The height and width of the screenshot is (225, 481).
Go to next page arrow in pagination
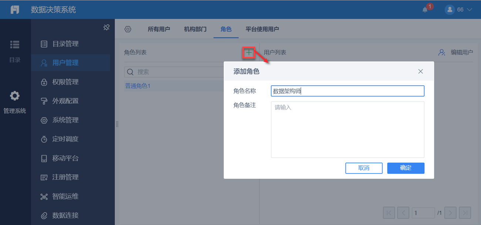pyautogui.click(x=450, y=213)
